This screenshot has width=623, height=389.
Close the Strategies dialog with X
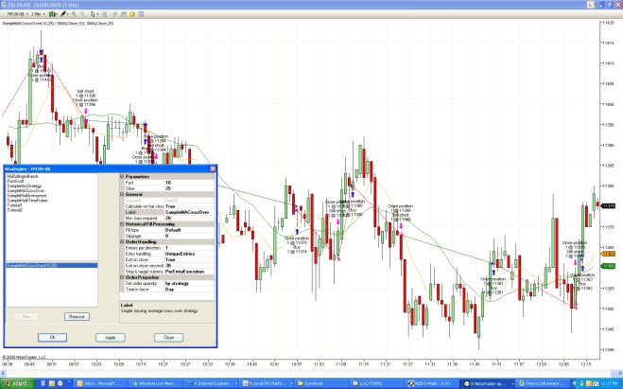pos(213,168)
